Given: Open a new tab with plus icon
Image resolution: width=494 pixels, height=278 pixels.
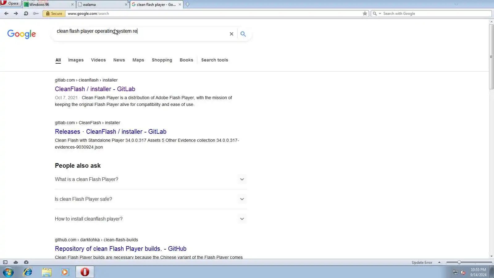Looking at the screenshot, I should pos(187,4).
